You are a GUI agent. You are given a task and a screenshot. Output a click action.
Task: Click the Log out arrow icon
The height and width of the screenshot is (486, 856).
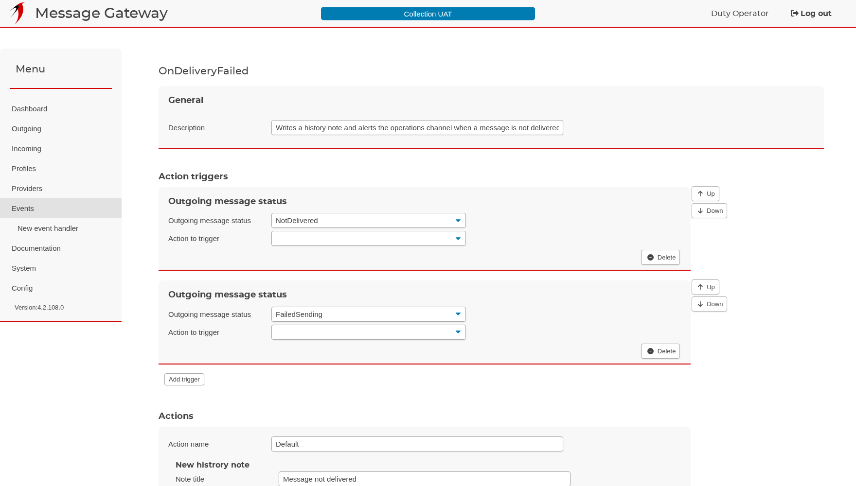794,13
